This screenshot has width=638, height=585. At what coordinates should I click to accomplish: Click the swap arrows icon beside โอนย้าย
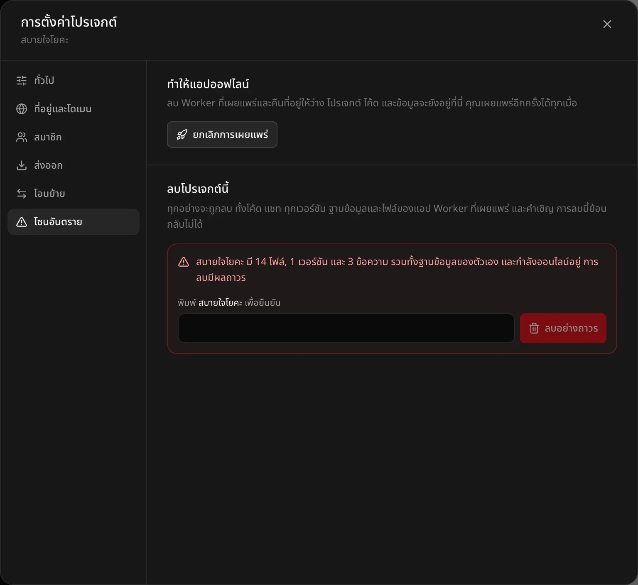tap(22, 194)
